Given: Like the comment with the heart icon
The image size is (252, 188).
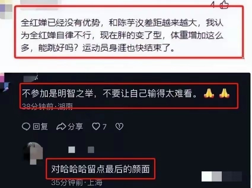Looking at the screenshot, I should [96, 126].
